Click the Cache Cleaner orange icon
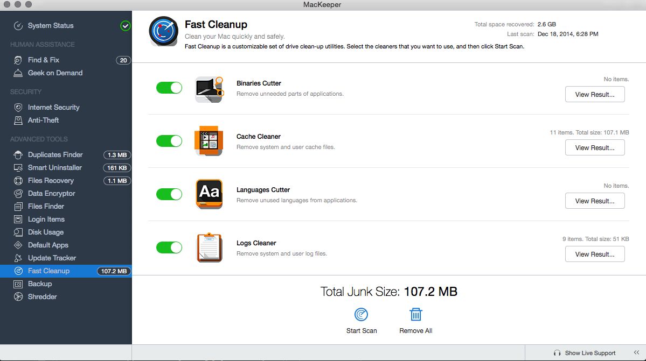 click(209, 141)
